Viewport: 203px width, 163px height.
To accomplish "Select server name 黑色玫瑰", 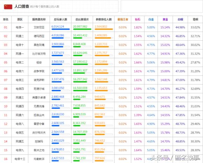I will 39,45.
